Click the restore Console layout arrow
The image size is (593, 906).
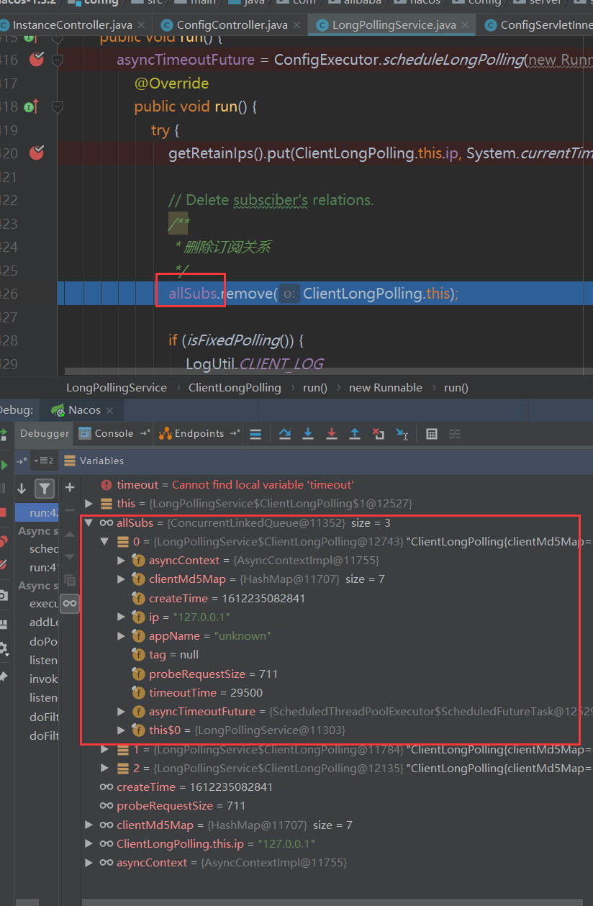pyautogui.click(x=145, y=433)
